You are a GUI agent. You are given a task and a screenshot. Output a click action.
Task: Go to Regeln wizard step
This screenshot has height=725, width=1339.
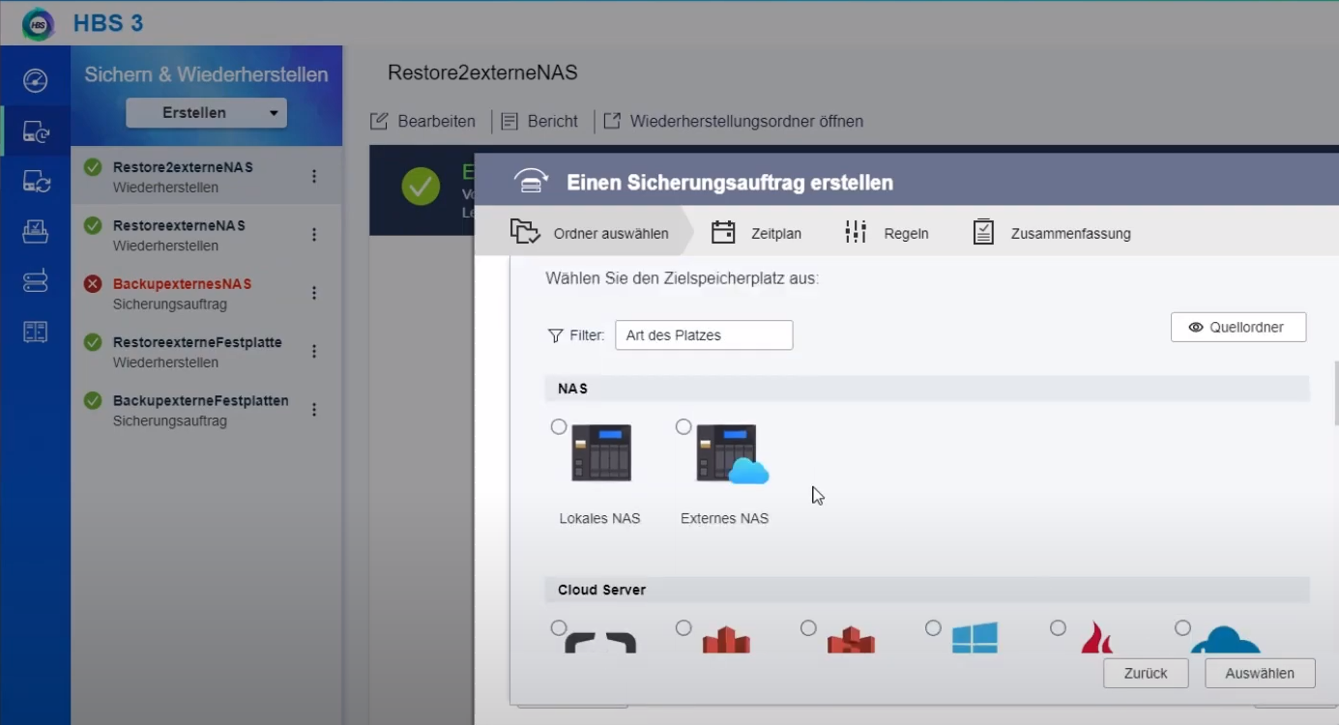(886, 232)
